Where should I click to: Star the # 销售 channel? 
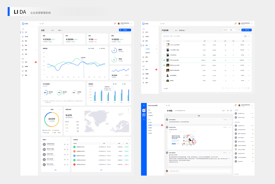(228, 111)
